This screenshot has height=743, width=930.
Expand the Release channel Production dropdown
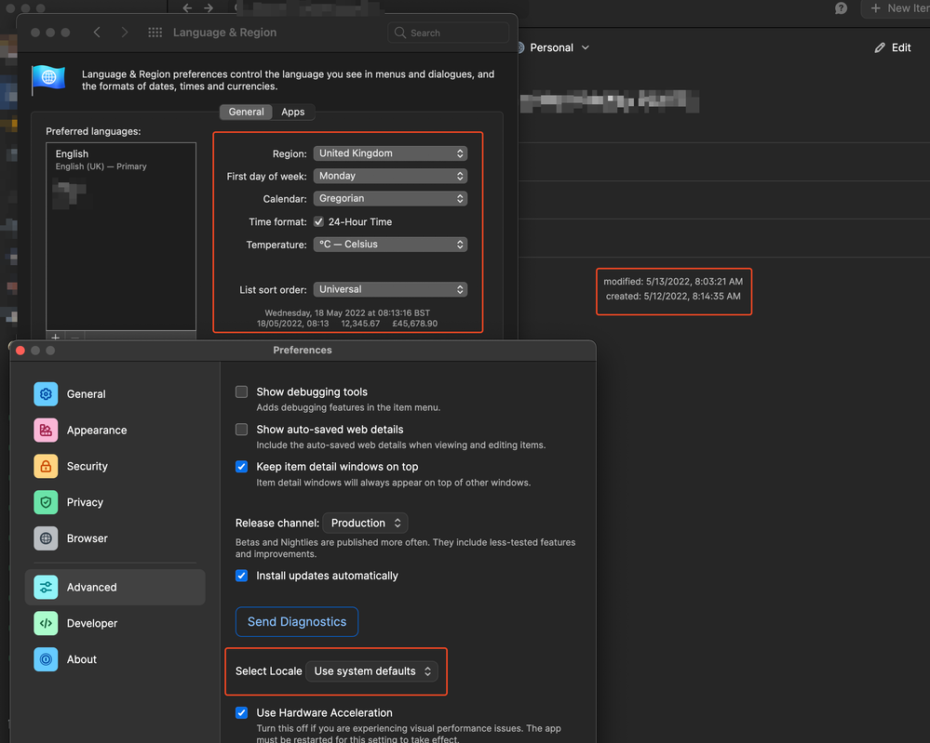click(x=366, y=523)
